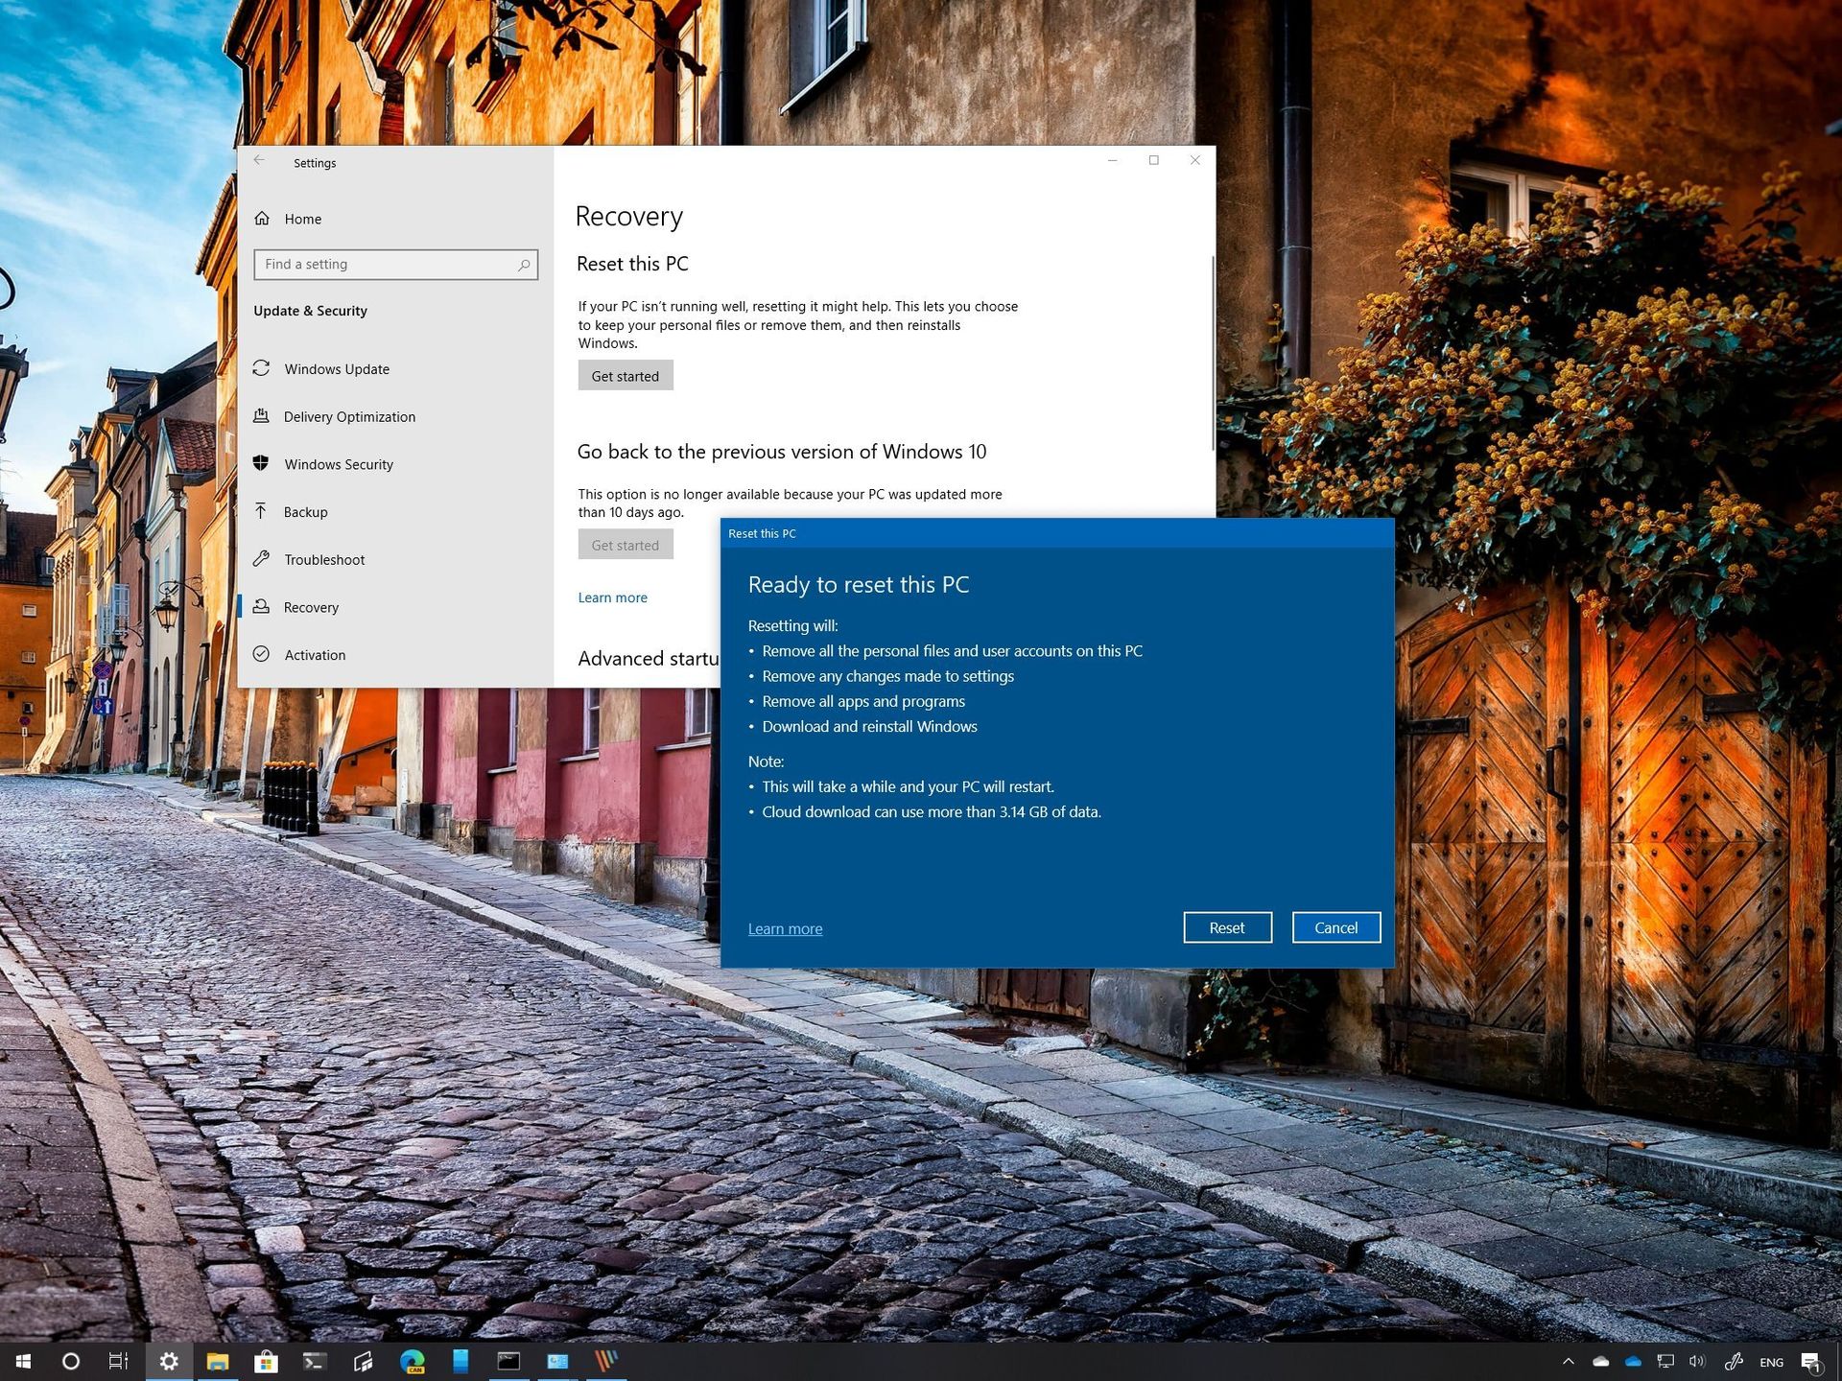Open Windows Update section

(x=336, y=369)
